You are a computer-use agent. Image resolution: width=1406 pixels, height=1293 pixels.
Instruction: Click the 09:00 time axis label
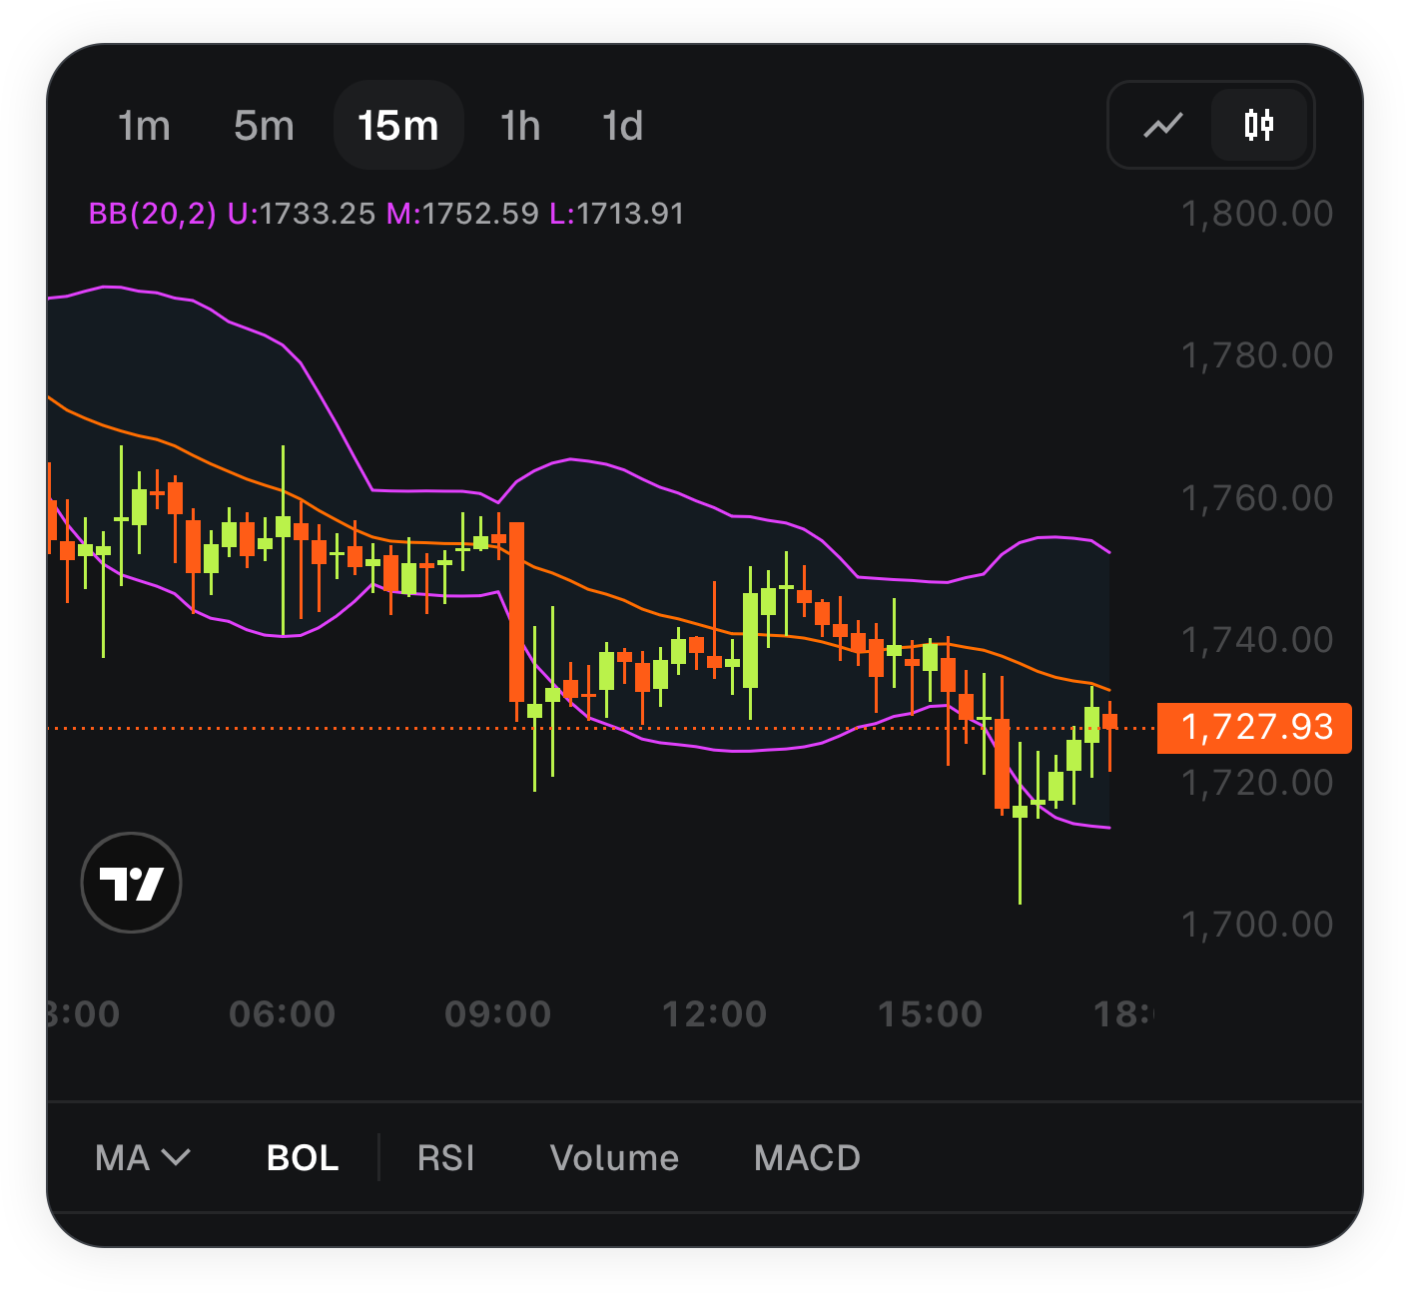pos(498,1014)
